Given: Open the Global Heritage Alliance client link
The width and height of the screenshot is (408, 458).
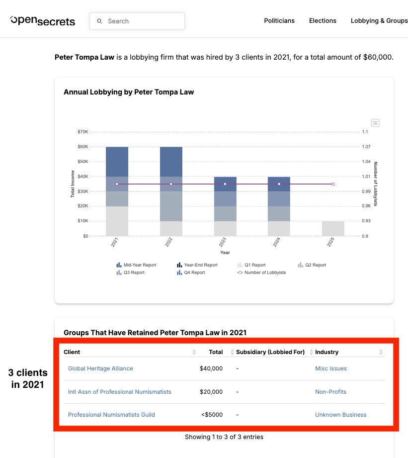Looking at the screenshot, I should [x=100, y=368].
